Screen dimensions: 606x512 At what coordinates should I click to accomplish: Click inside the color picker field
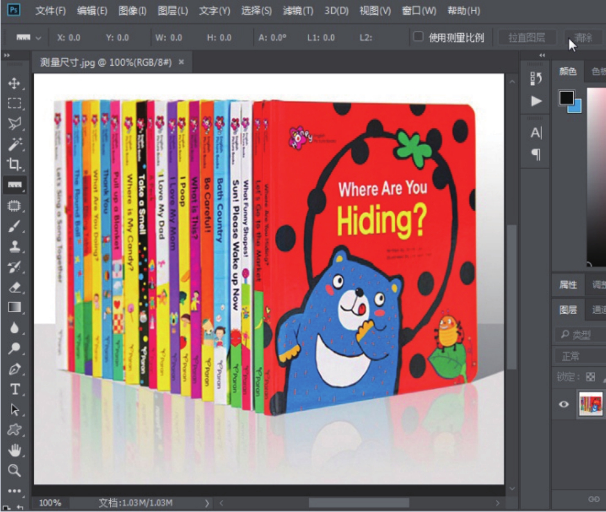coord(597,176)
